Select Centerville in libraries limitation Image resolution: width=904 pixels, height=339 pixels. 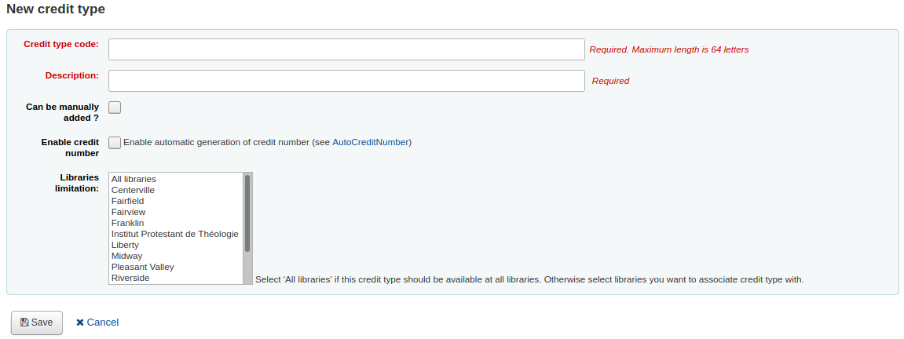coord(133,190)
